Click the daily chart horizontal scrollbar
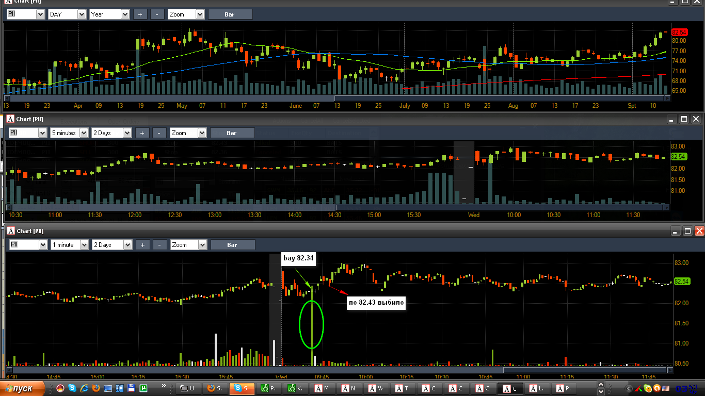The image size is (705, 396). (x=337, y=98)
